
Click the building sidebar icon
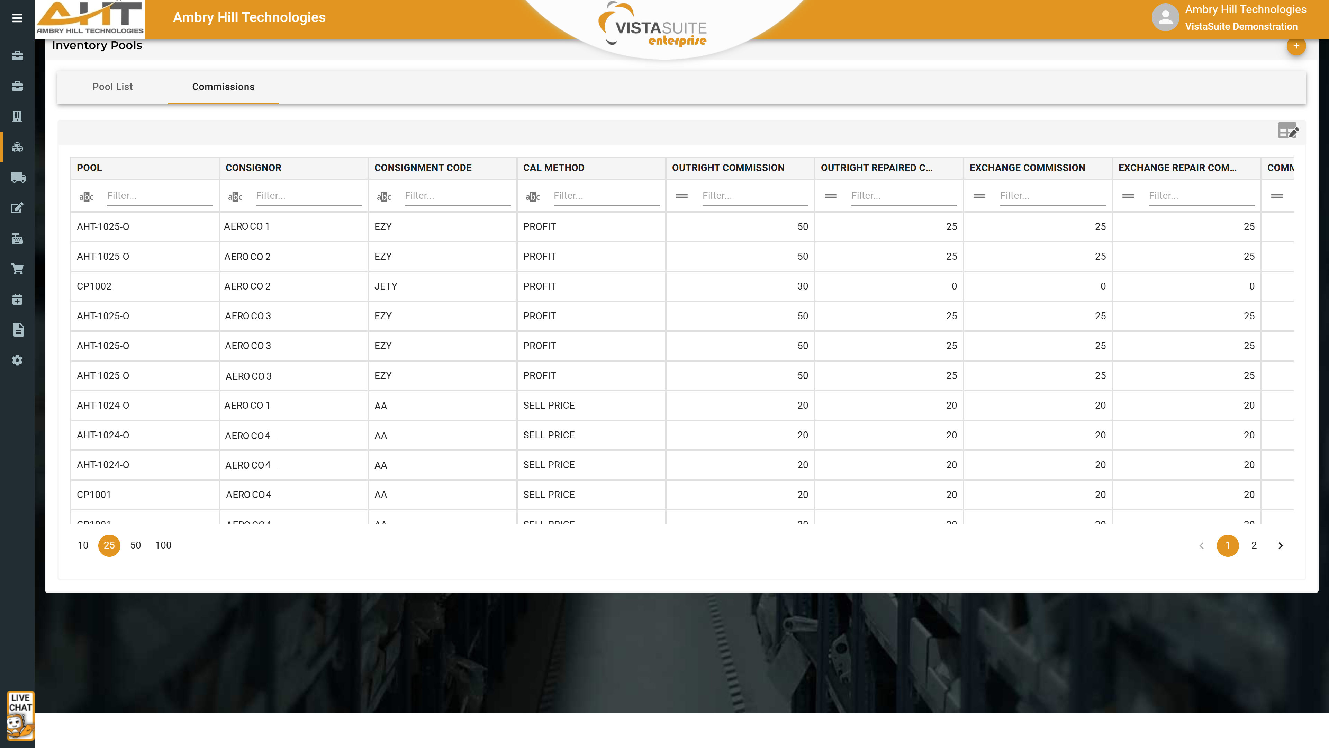tap(18, 117)
